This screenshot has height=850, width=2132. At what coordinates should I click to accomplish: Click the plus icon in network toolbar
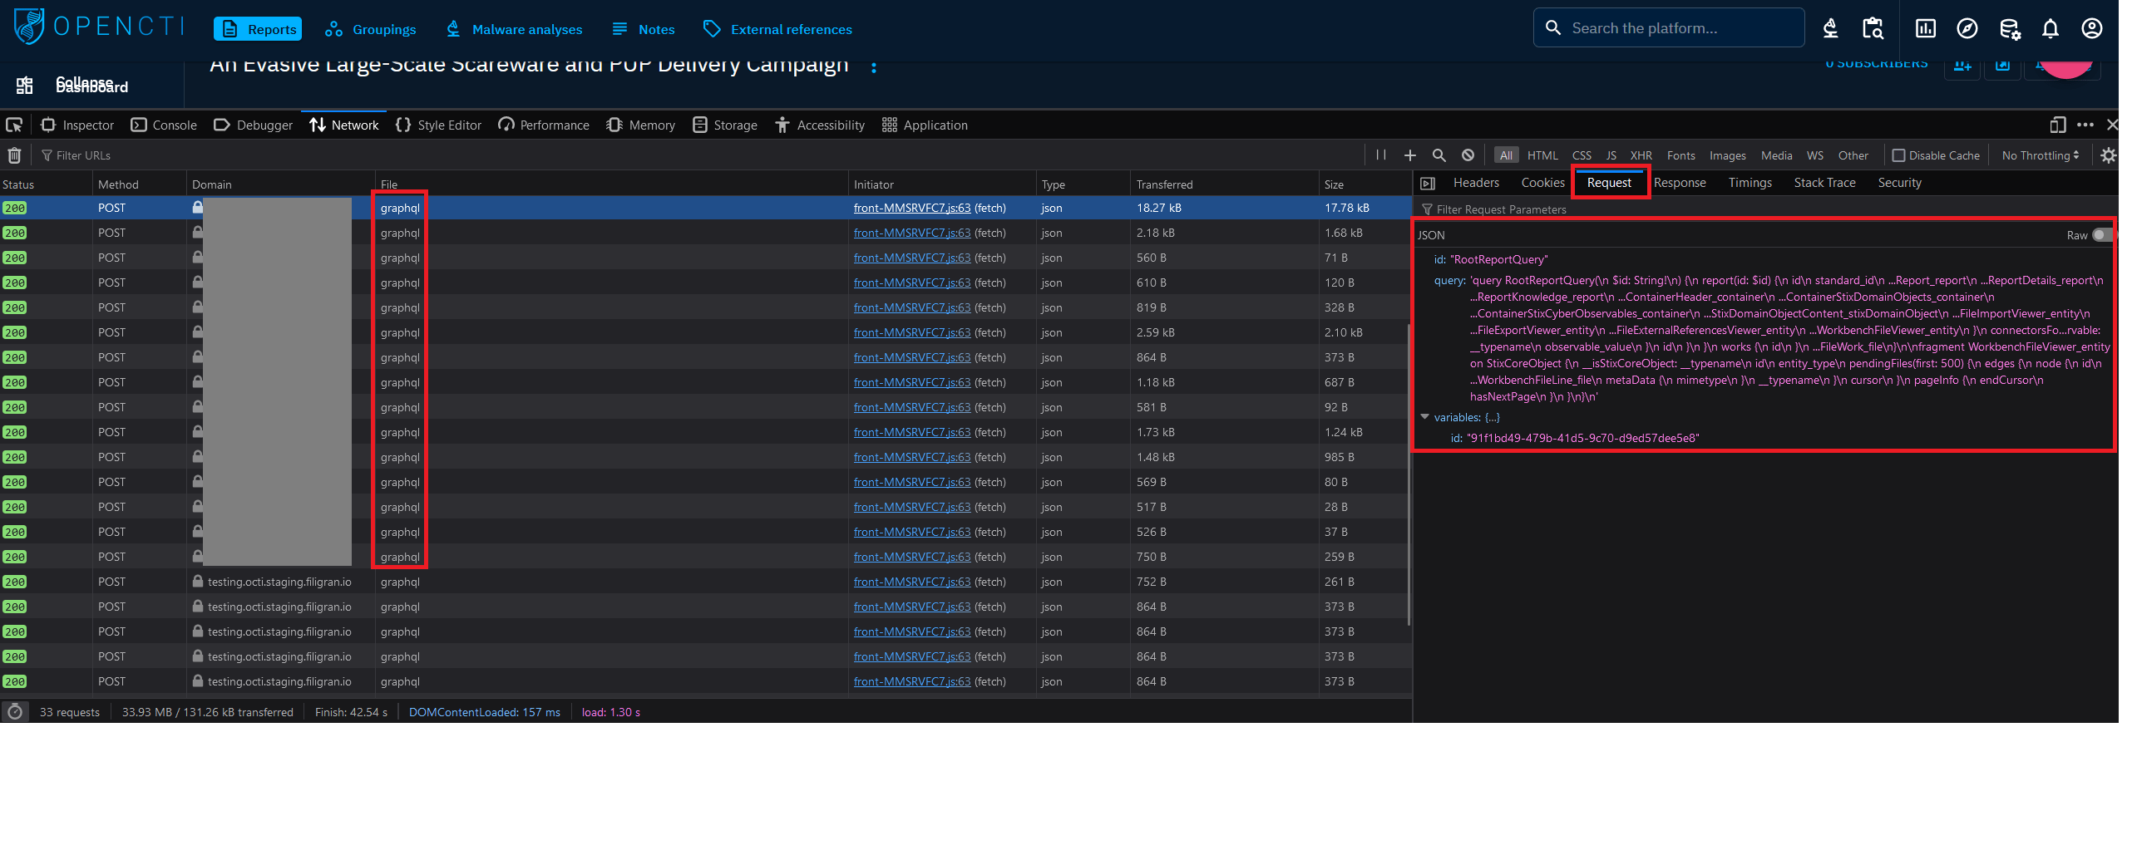pyautogui.click(x=1410, y=155)
